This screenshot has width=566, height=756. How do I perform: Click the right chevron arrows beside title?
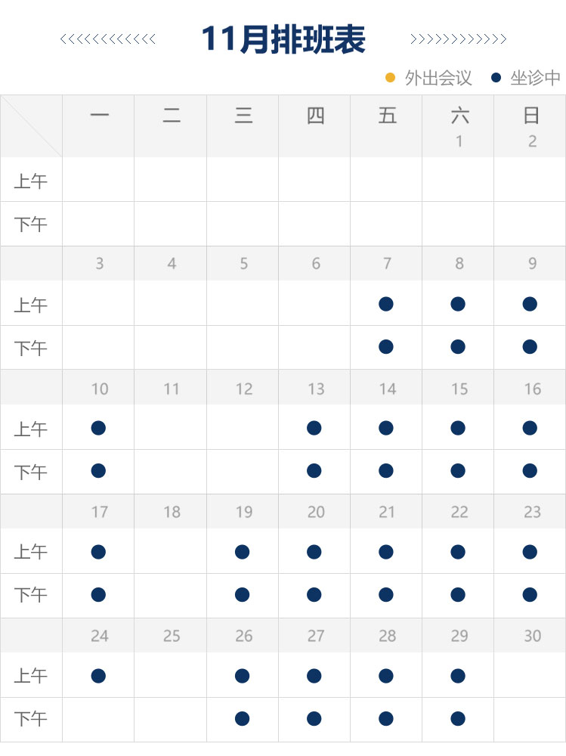[458, 39]
